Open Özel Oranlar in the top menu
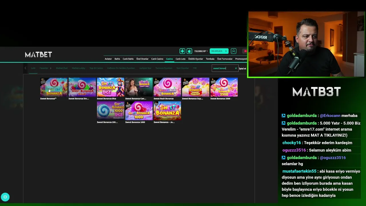Screen dimensions: 366x206 click(x=142, y=59)
